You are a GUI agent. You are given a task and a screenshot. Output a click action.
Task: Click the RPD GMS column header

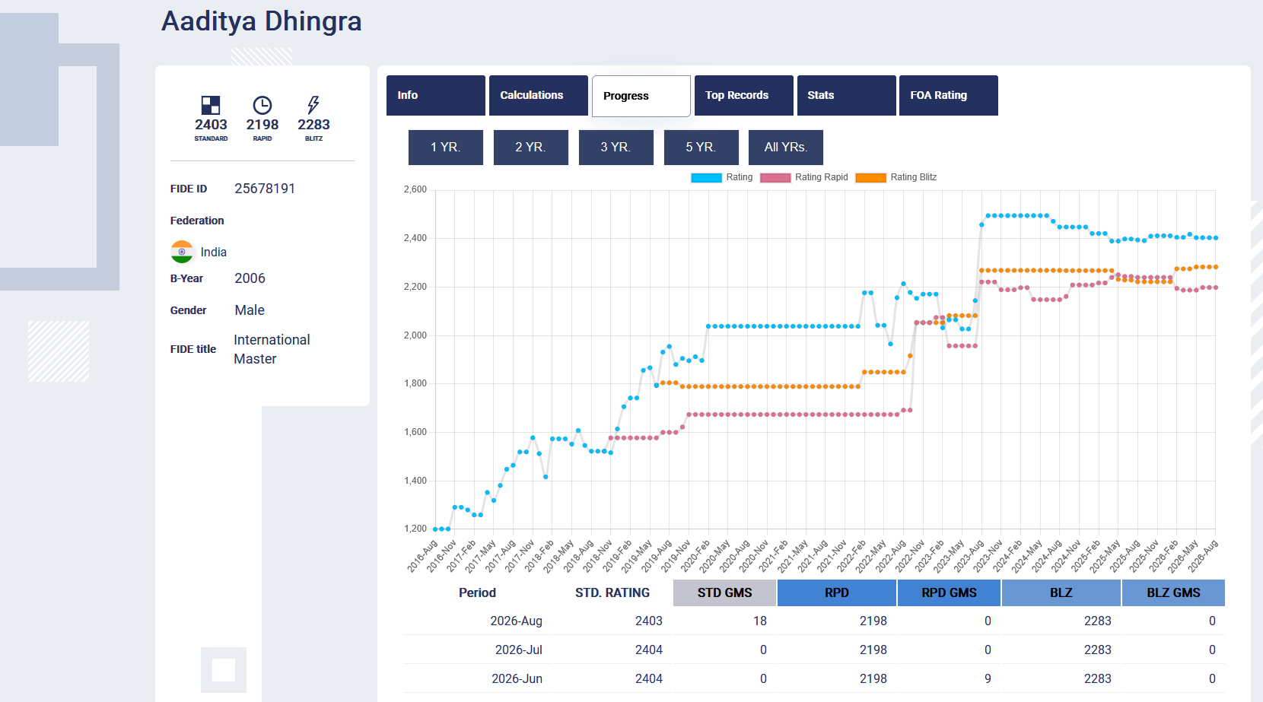pyautogui.click(x=950, y=592)
